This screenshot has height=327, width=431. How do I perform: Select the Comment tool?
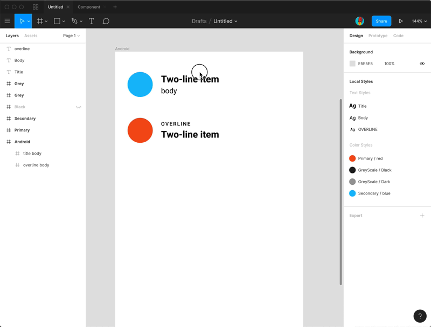click(106, 21)
